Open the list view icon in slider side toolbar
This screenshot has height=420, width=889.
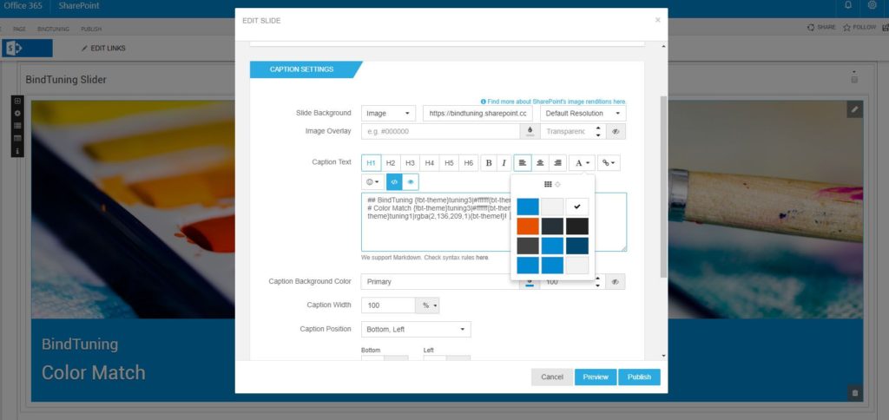pyautogui.click(x=17, y=126)
